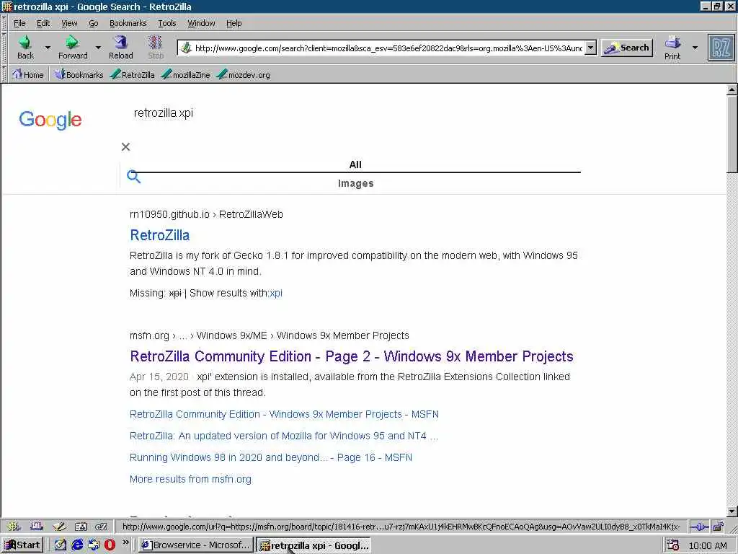
Task: Expand the Back button history dropdown
Action: [x=48, y=48]
